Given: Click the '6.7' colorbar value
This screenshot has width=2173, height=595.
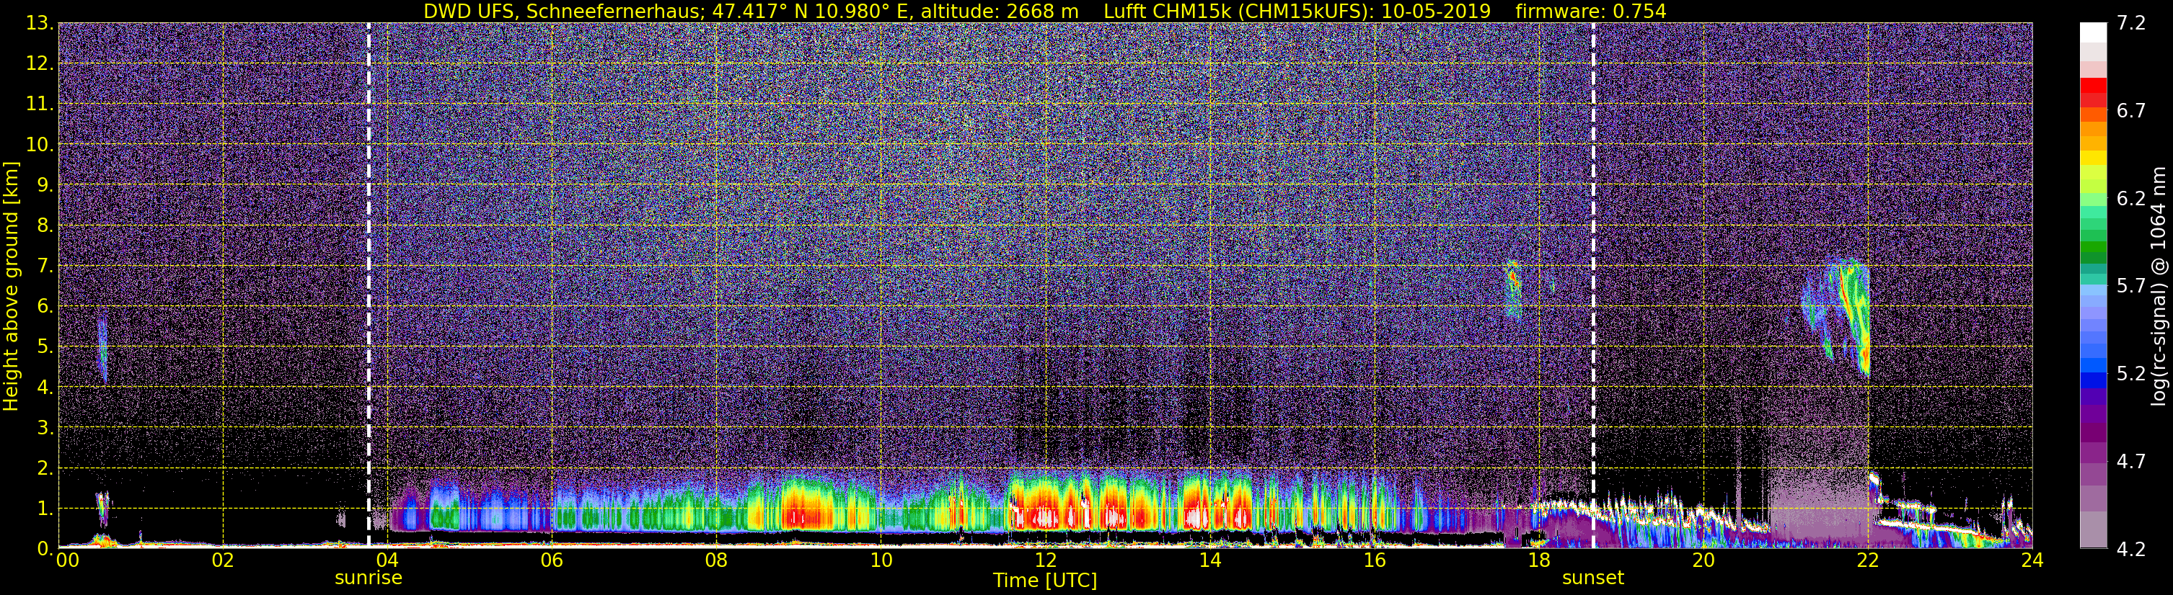Looking at the screenshot, I should 2131,110.
